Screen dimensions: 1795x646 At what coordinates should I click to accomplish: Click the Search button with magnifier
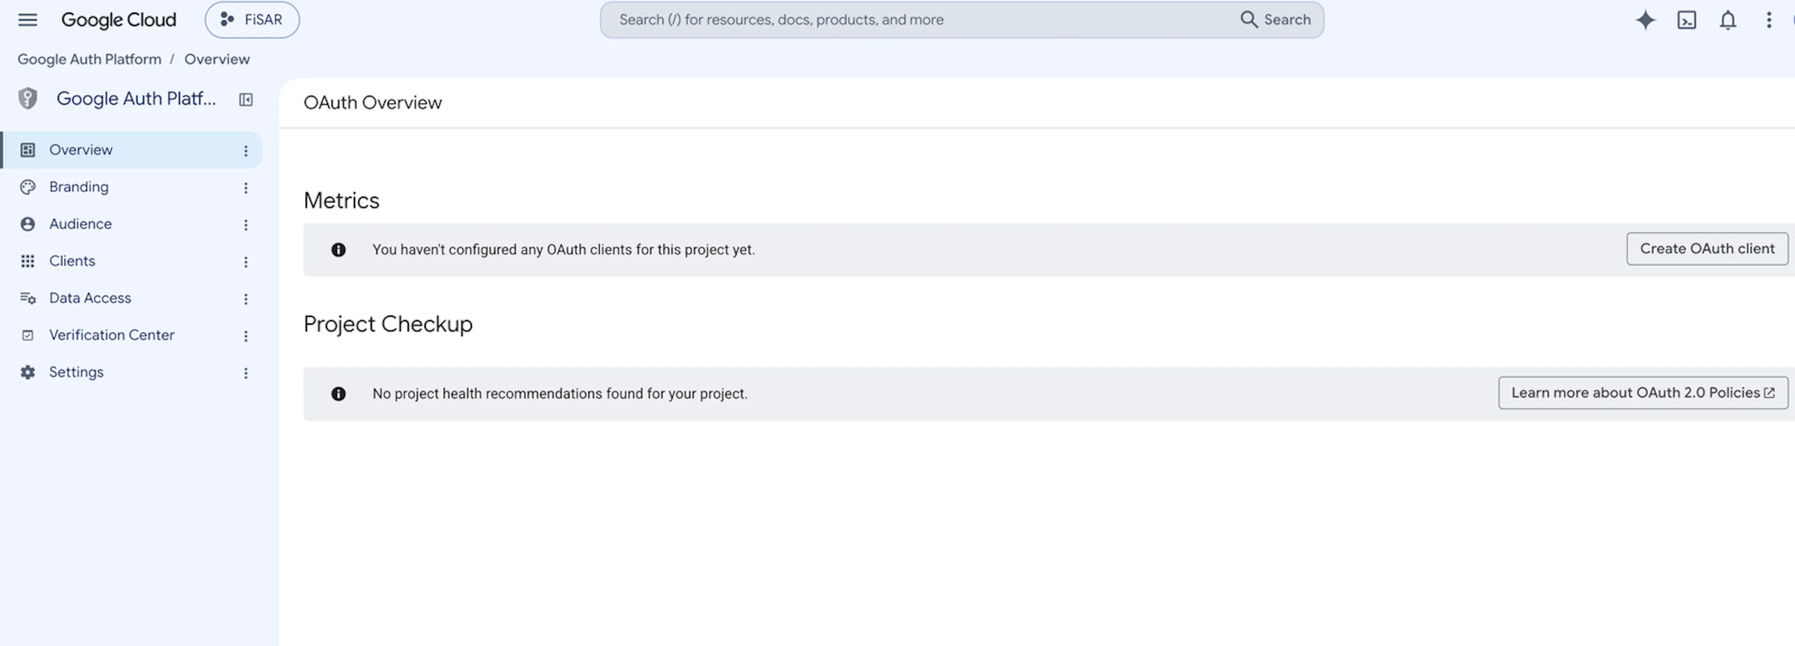point(1275,20)
